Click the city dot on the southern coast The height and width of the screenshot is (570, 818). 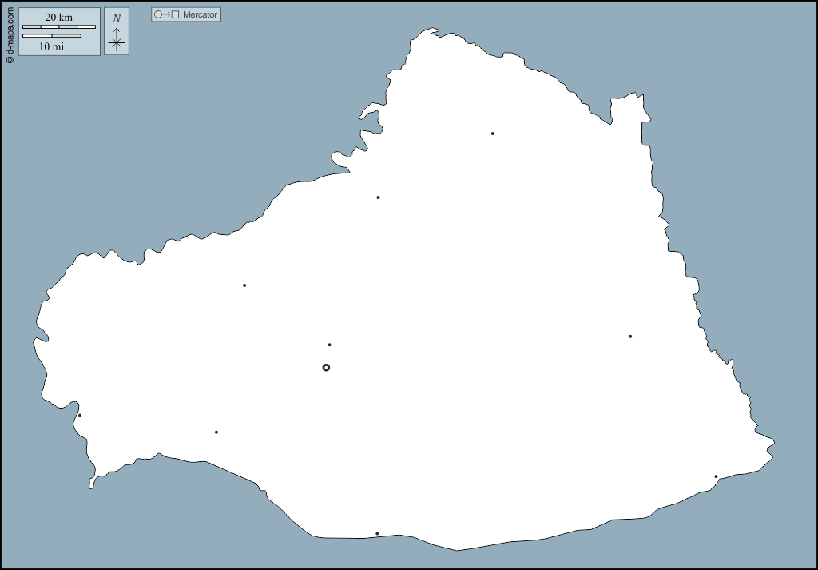(x=377, y=533)
